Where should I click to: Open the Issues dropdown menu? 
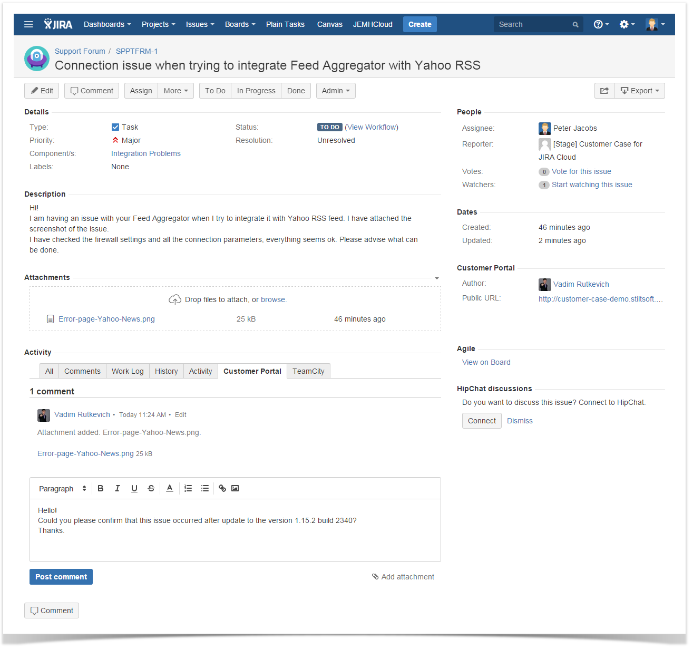coord(200,24)
